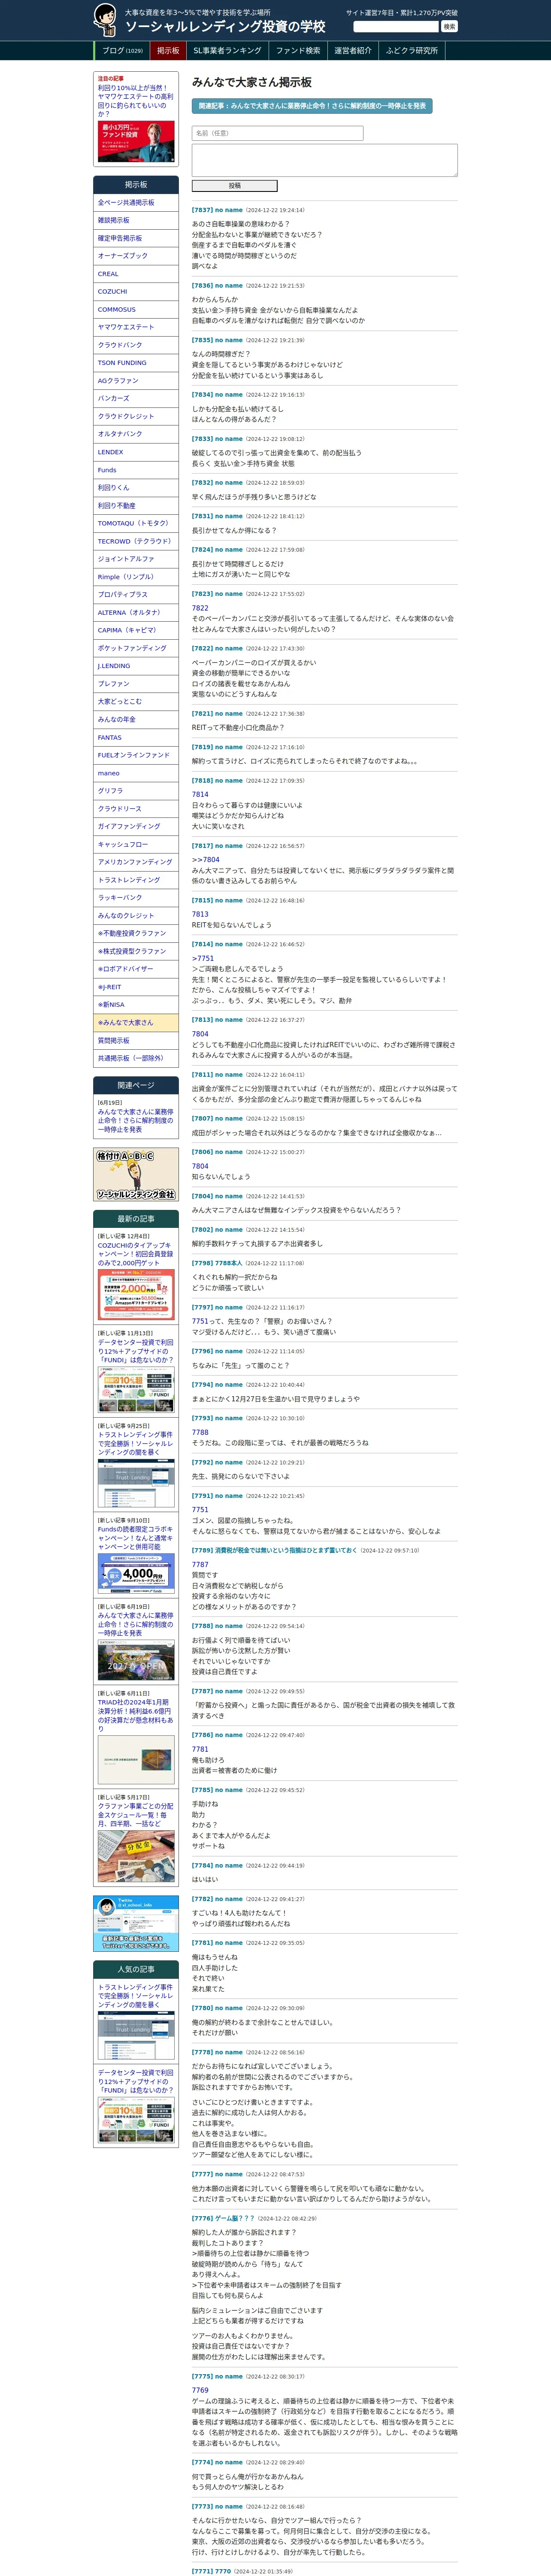
Task: Select the 掲示板 navigation tab
Action: (168, 50)
